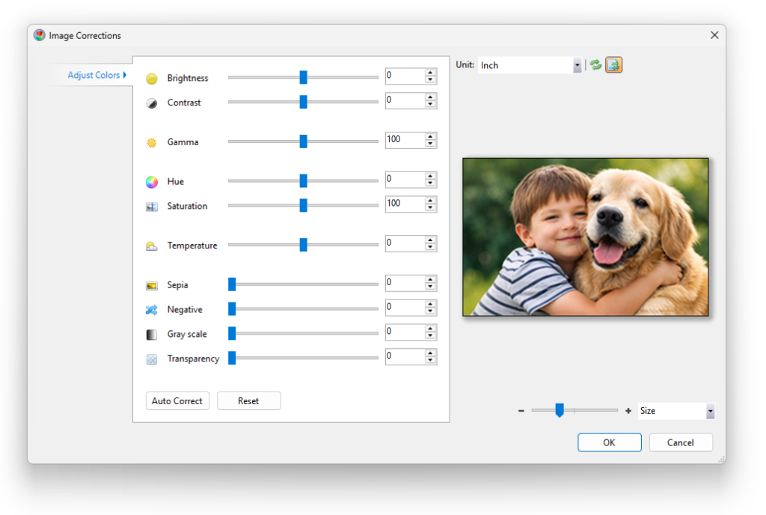This screenshot has width=766, height=515.
Task: Increase Brightness with the up spinner arrow
Action: point(430,73)
